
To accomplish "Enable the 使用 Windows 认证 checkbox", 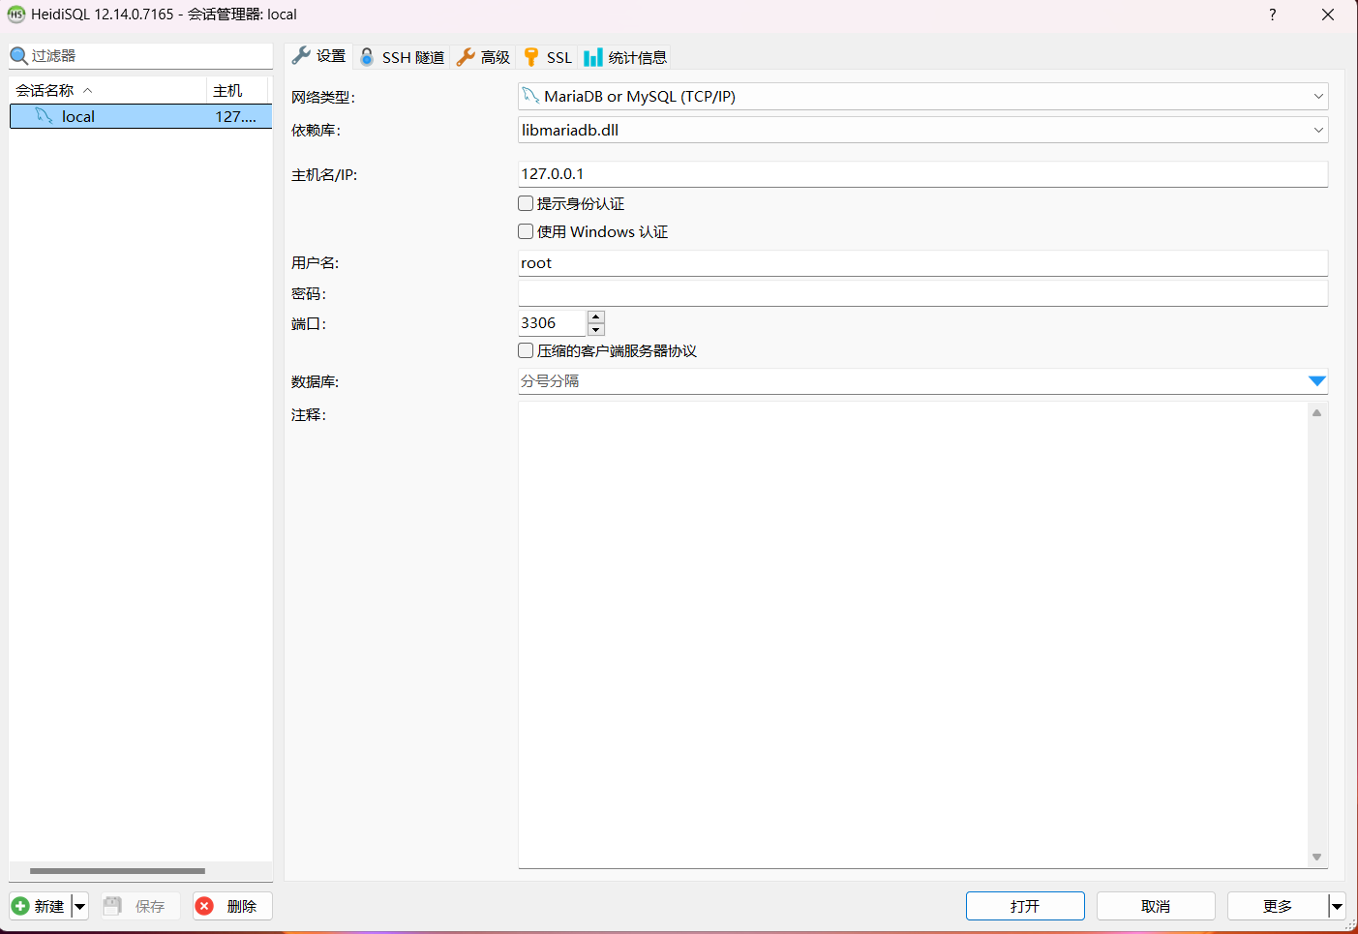I will click(x=526, y=231).
